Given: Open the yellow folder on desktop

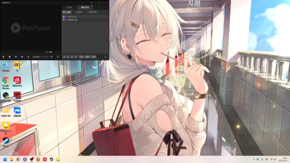Looking at the screenshot, I should click(x=6, y=112).
